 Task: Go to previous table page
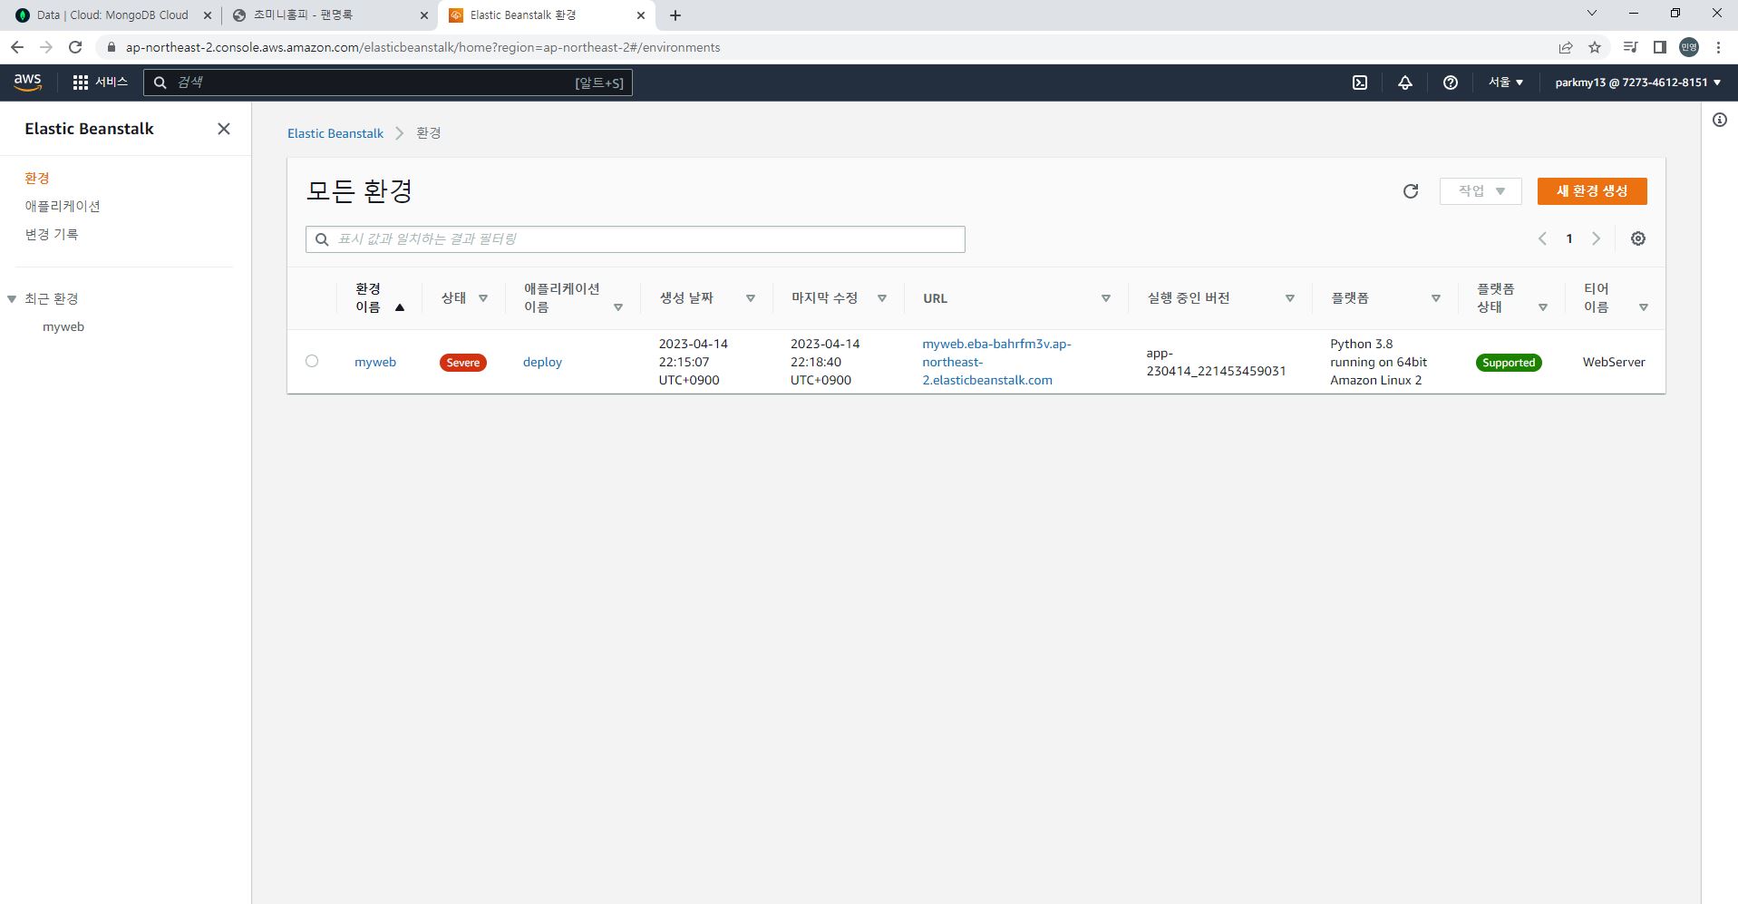1542,238
